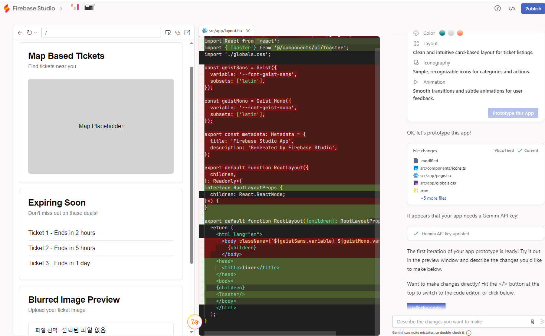Go back in the preview browser
545x336 pixels.
coord(20,33)
